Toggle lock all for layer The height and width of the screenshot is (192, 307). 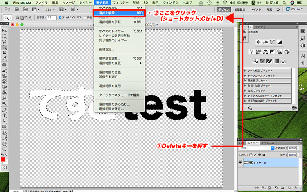pyautogui.click(x=264, y=155)
